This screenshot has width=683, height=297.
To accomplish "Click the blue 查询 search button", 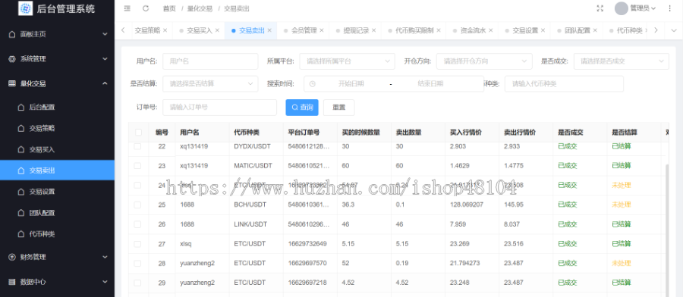I will click(x=302, y=108).
